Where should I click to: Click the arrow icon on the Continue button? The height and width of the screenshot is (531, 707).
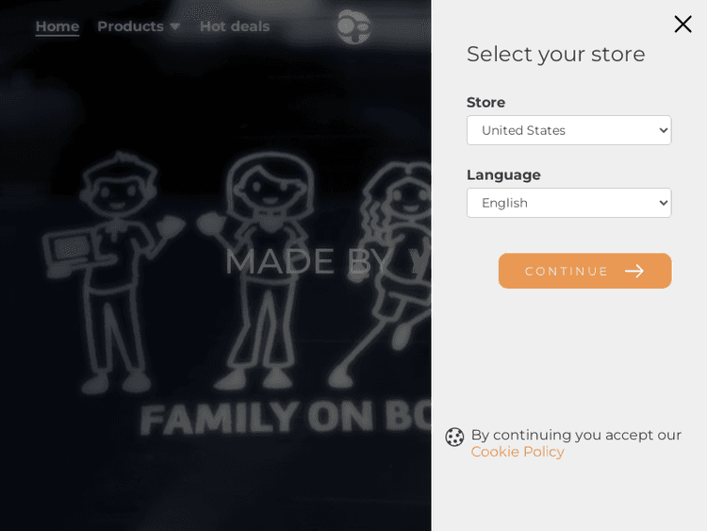click(634, 271)
